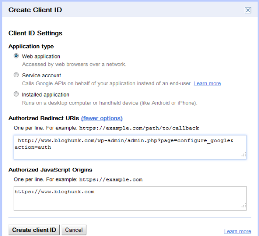The height and width of the screenshot is (236, 259).
Task: Select the Service account radio button
Action: coord(16,75)
